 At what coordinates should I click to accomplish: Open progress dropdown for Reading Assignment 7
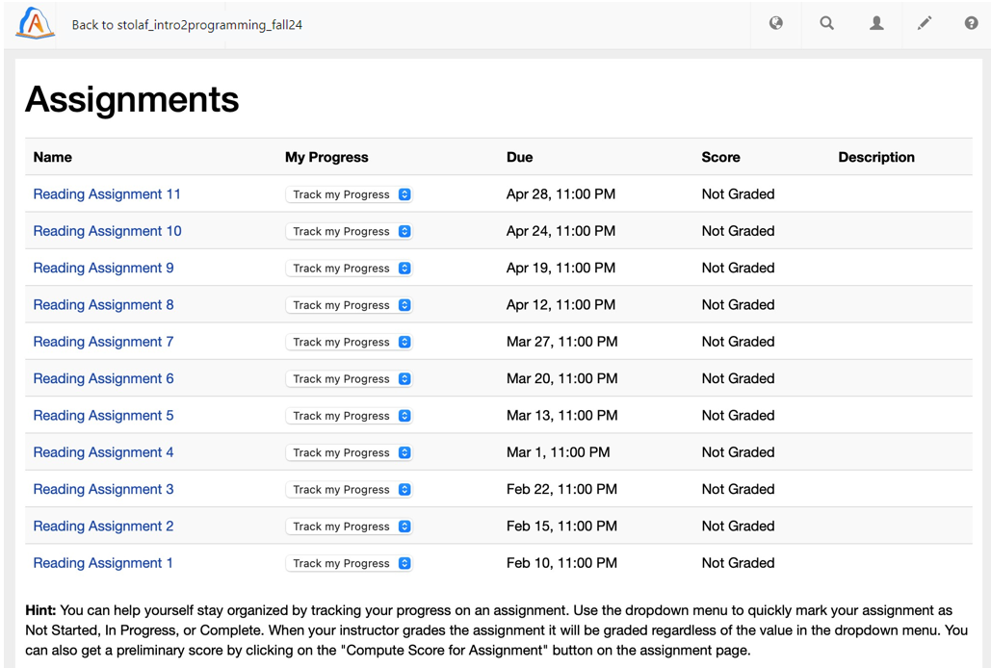coord(349,343)
